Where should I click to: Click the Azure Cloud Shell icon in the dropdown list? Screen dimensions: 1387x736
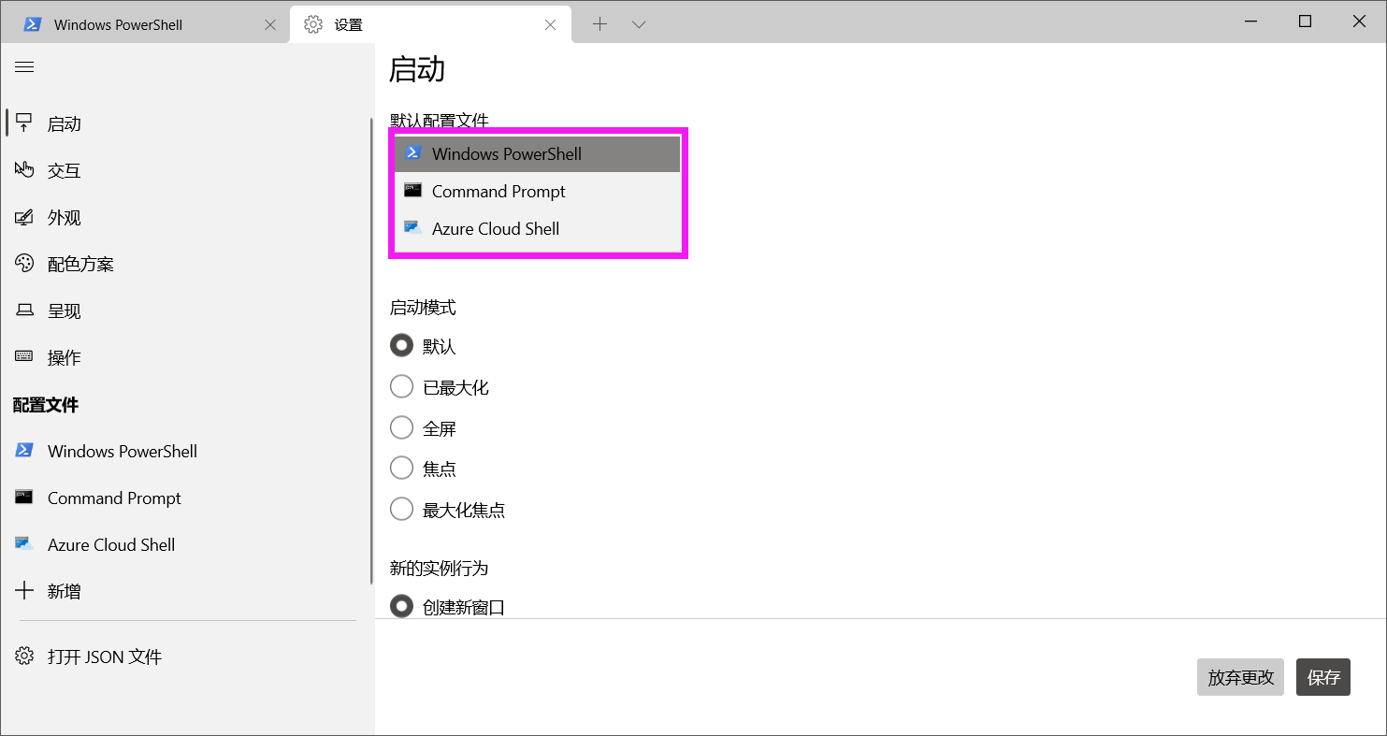pos(412,227)
